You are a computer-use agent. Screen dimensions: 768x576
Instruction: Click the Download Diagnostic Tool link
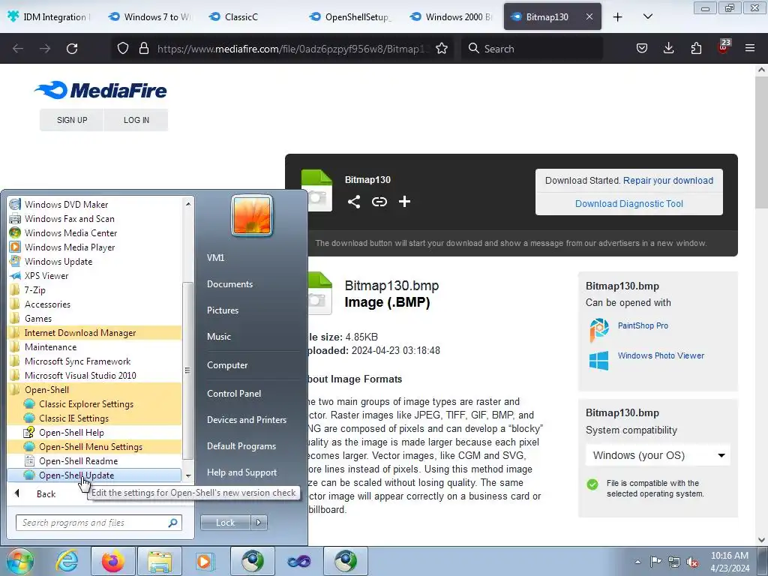[x=629, y=204]
